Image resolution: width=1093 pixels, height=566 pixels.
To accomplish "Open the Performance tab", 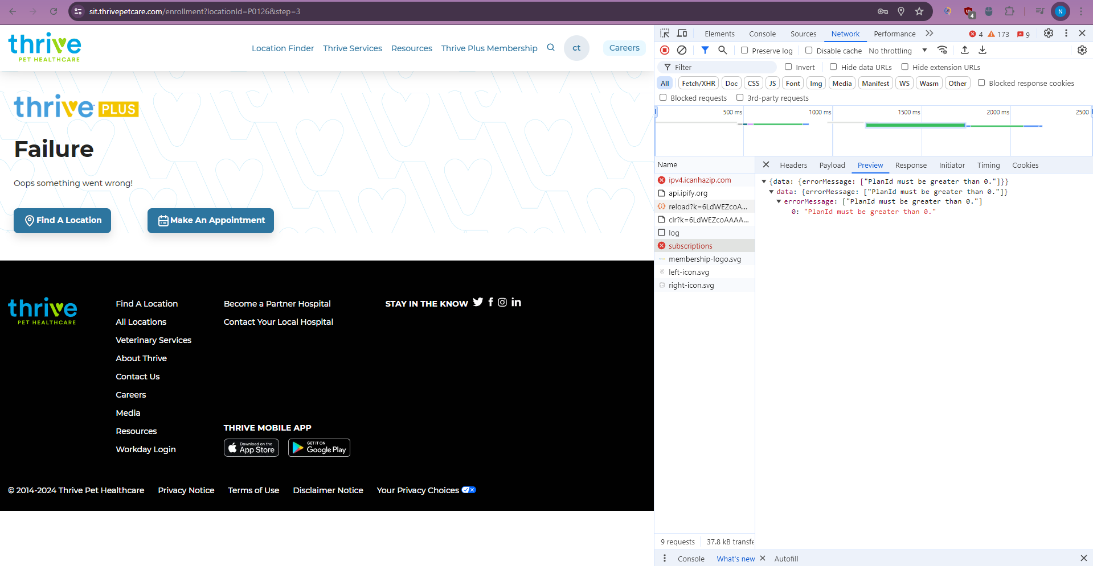I will pos(894,34).
